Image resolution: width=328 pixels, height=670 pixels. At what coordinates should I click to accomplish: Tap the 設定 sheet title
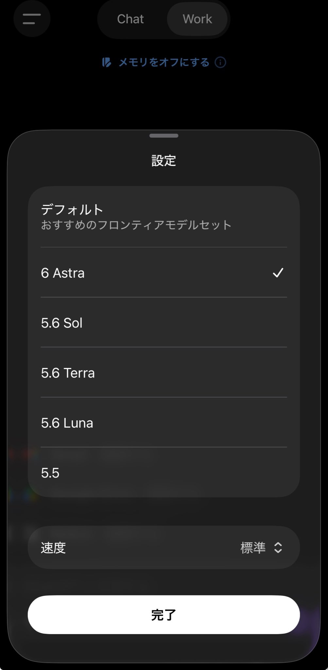(164, 161)
